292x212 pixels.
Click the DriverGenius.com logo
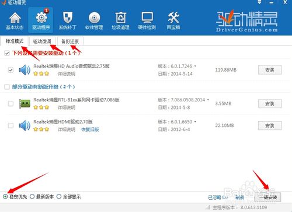pyautogui.click(x=246, y=22)
